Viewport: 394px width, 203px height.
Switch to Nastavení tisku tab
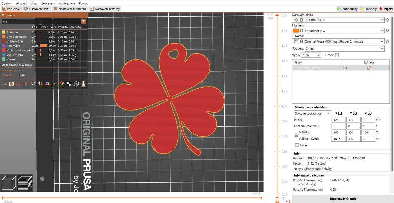point(37,9)
